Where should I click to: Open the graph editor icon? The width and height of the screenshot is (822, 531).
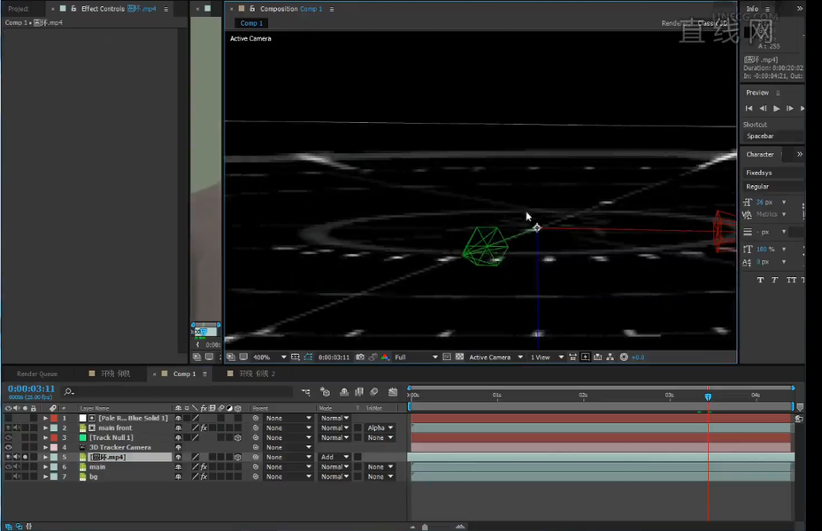(x=393, y=392)
